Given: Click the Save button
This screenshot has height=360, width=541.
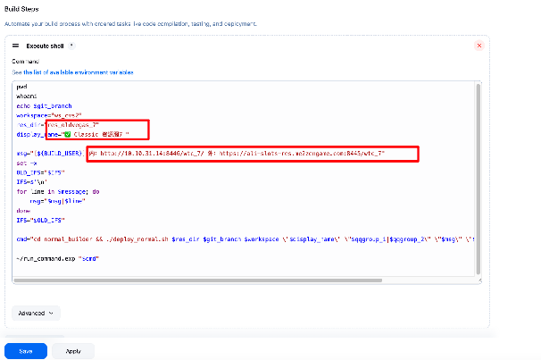Looking at the screenshot, I should pos(26,351).
